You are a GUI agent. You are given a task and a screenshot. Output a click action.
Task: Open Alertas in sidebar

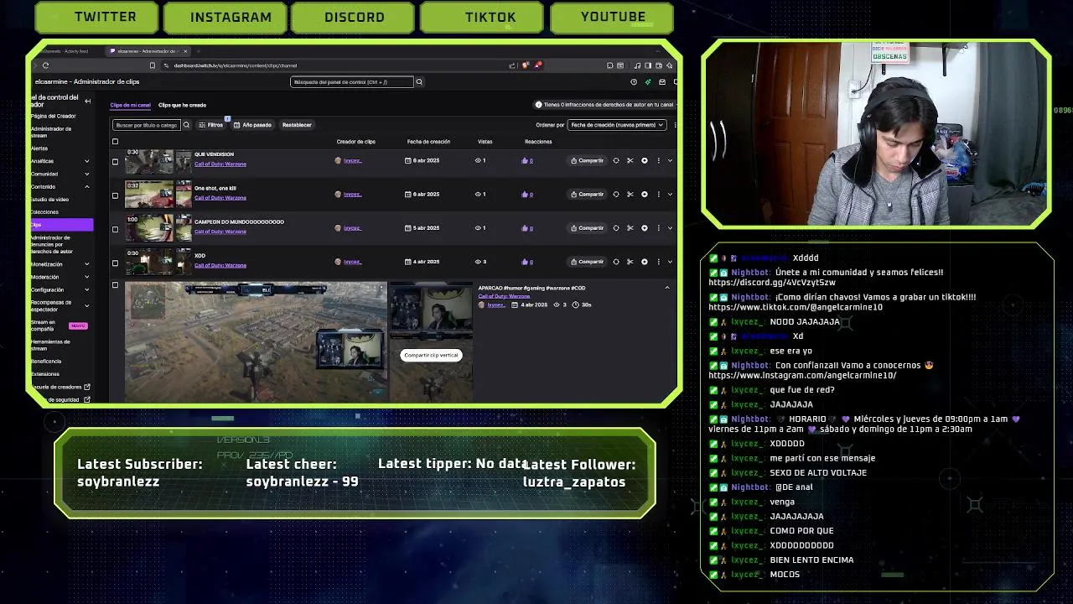point(39,148)
